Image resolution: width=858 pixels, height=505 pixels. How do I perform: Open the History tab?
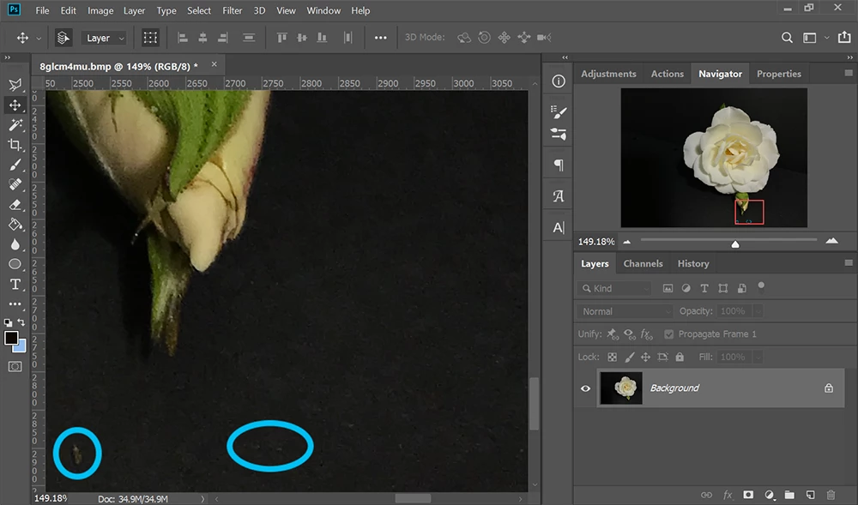(692, 263)
